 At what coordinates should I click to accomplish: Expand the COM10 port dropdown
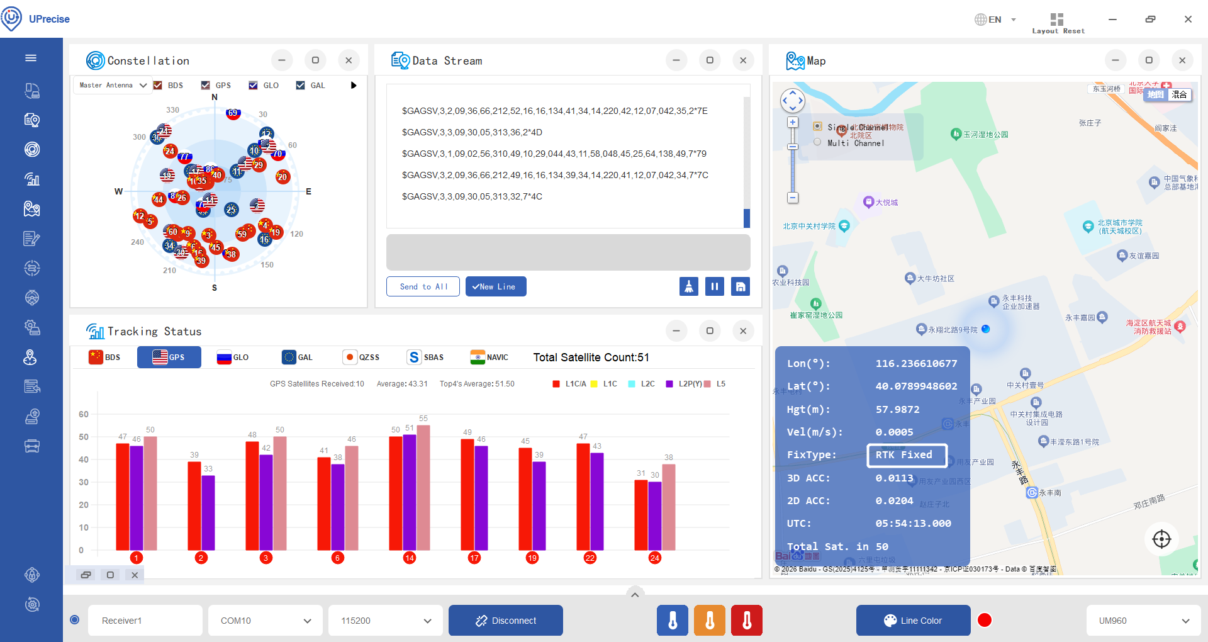pyautogui.click(x=266, y=621)
